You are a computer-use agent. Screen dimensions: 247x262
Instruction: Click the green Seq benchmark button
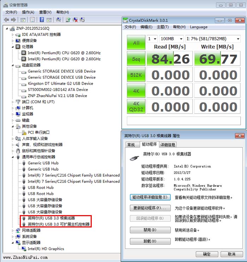click(x=136, y=58)
